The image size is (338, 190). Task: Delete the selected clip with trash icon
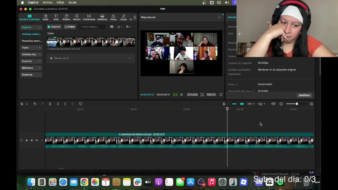(73, 104)
